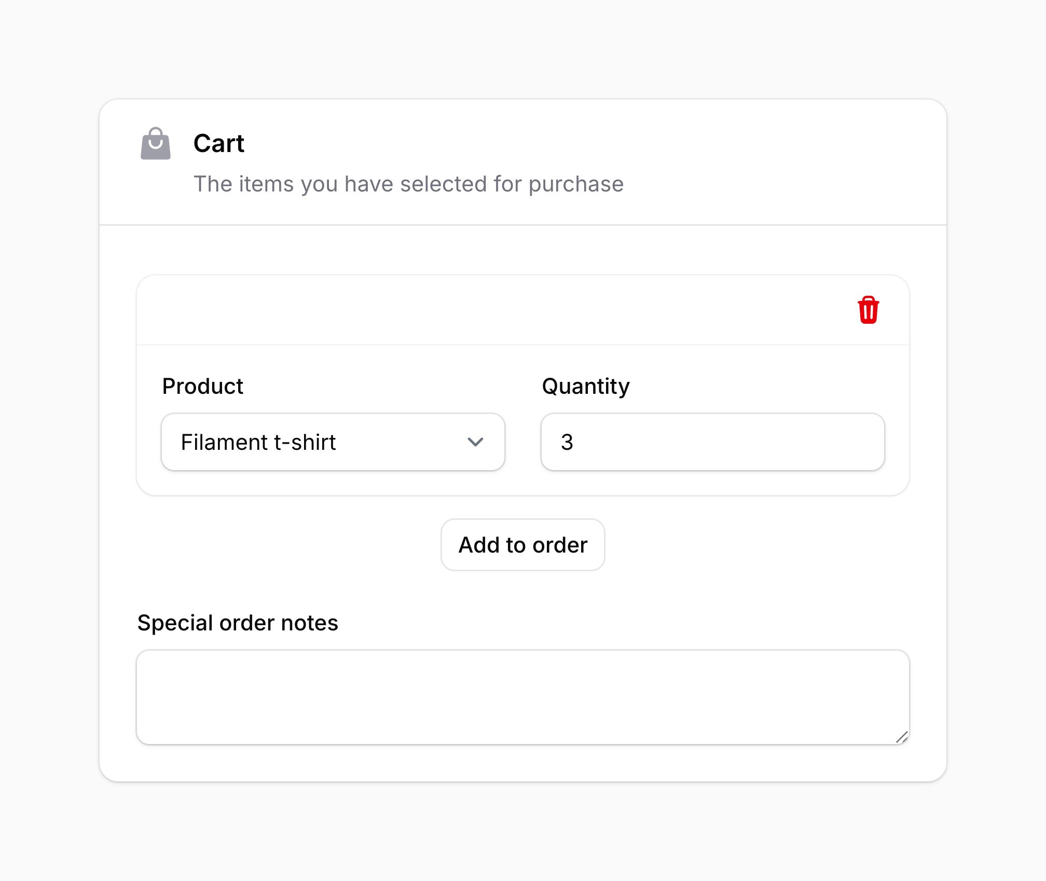Delete the cart item with trash icon
The width and height of the screenshot is (1046, 881).
(868, 310)
